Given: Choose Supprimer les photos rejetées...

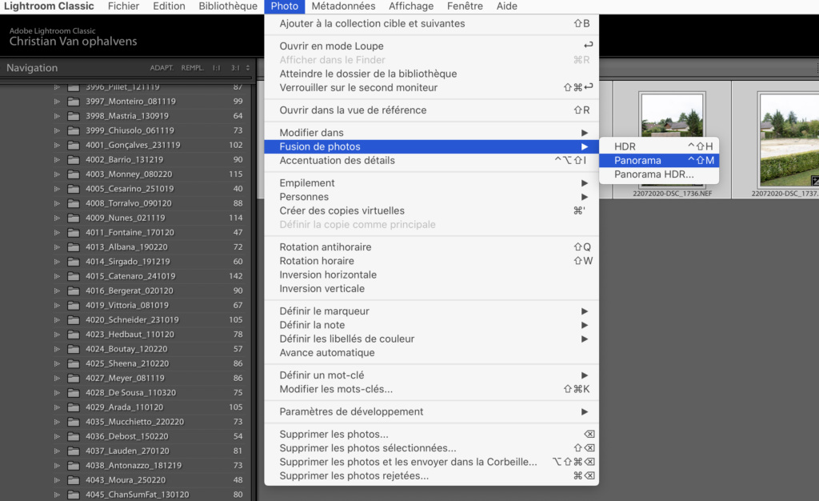Looking at the screenshot, I should (431, 475).
